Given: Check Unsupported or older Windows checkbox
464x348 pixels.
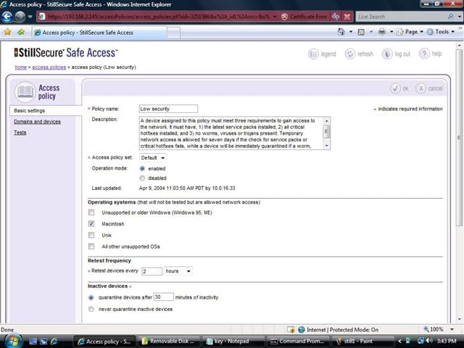Looking at the screenshot, I should click(x=91, y=212).
